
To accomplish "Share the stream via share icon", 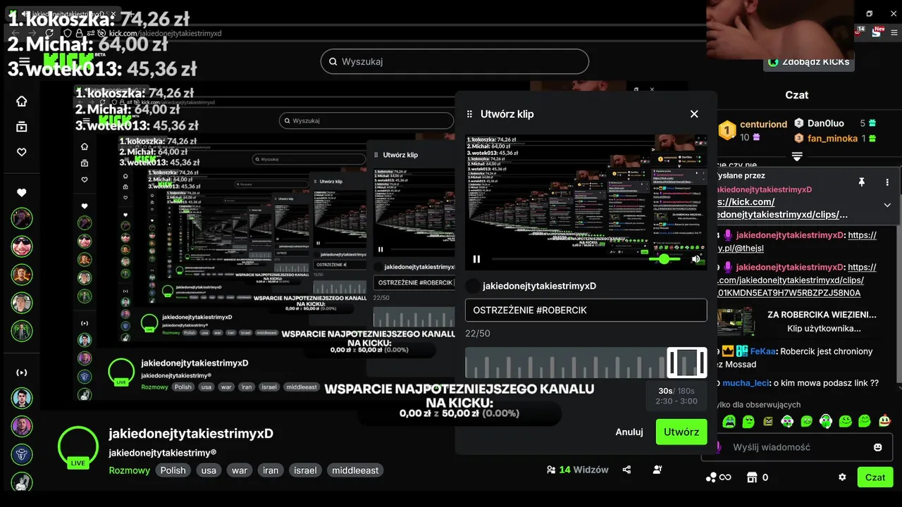I will (x=627, y=470).
